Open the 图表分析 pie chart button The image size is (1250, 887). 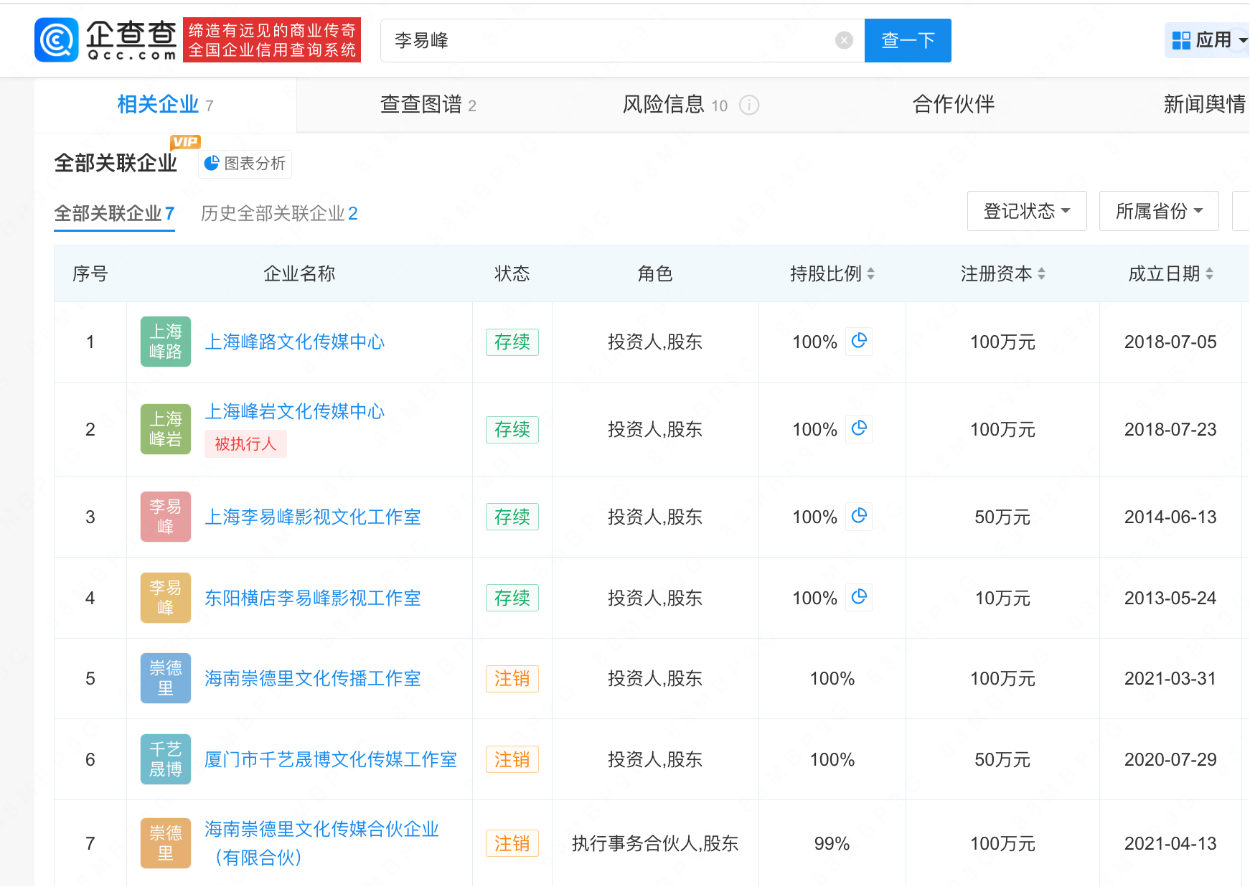[245, 164]
